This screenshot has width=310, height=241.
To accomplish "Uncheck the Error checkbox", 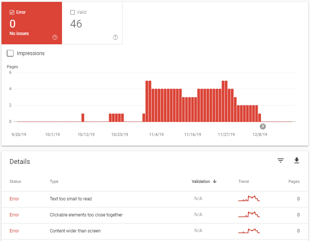I will 12,12.
